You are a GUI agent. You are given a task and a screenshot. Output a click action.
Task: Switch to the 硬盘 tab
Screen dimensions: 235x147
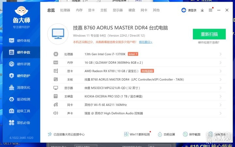click(x=132, y=10)
